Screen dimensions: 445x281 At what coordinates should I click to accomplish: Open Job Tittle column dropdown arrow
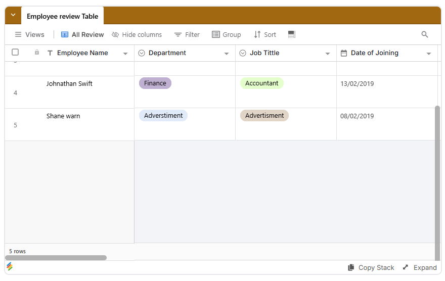tap(328, 53)
